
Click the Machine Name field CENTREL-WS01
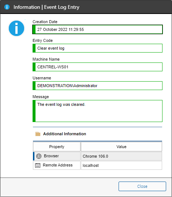click(97, 67)
